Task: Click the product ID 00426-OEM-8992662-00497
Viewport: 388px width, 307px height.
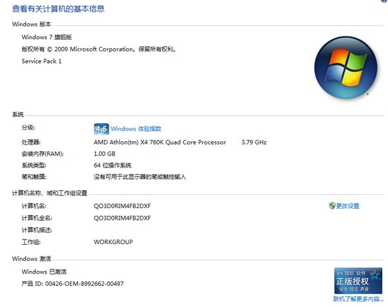Action: click(x=73, y=283)
